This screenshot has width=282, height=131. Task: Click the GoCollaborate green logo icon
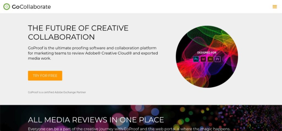click(x=7, y=7)
